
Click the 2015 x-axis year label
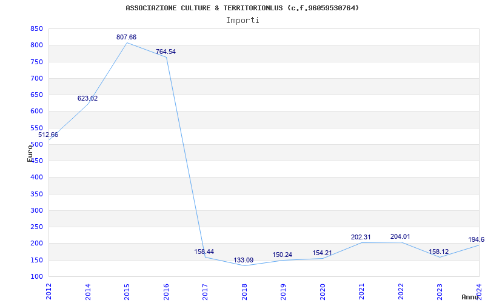pyautogui.click(x=127, y=291)
